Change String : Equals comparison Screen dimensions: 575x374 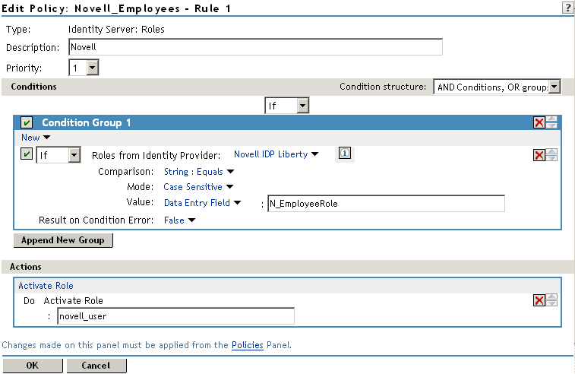(x=199, y=171)
